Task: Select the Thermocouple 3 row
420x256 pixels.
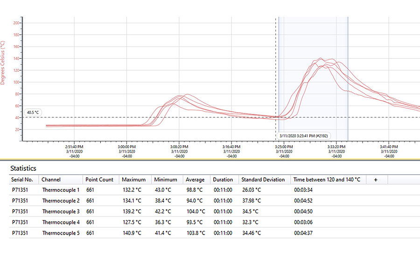Action: (x=61, y=211)
